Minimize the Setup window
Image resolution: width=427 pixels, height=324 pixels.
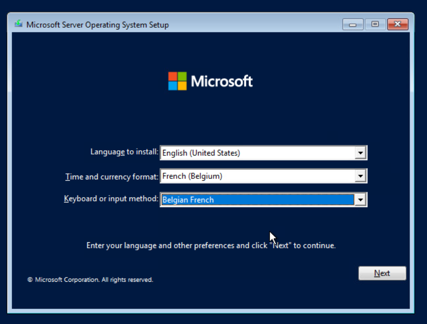click(x=353, y=24)
